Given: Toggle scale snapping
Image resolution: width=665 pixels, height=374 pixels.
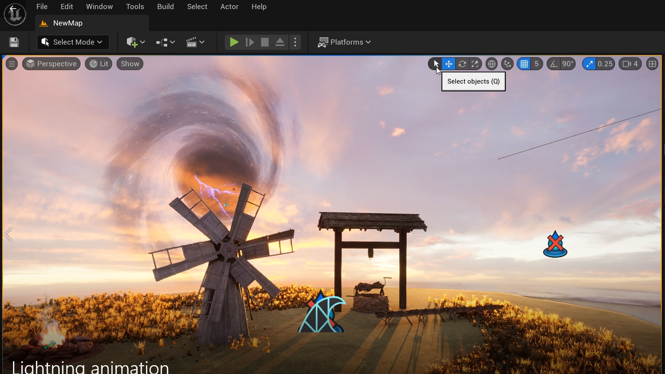Looking at the screenshot, I should pos(589,64).
